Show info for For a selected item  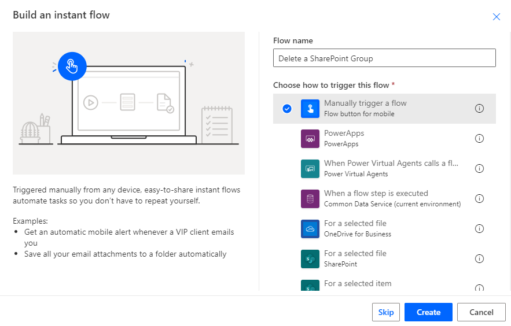click(479, 288)
